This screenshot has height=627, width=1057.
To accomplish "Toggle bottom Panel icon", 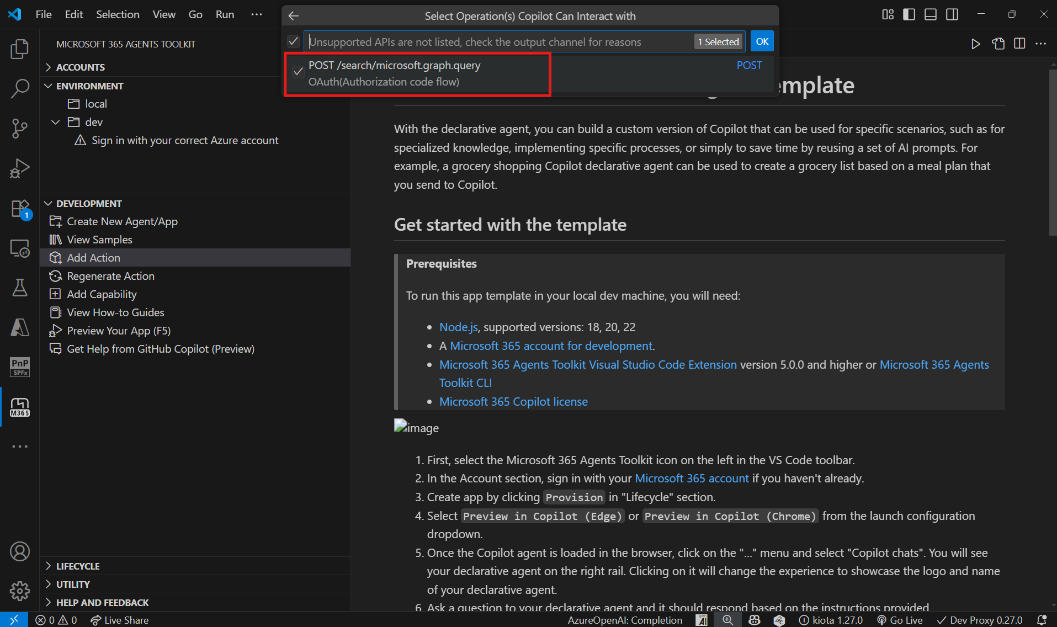I will pyautogui.click(x=931, y=14).
